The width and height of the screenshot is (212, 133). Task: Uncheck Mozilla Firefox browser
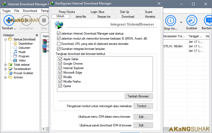point(60,82)
